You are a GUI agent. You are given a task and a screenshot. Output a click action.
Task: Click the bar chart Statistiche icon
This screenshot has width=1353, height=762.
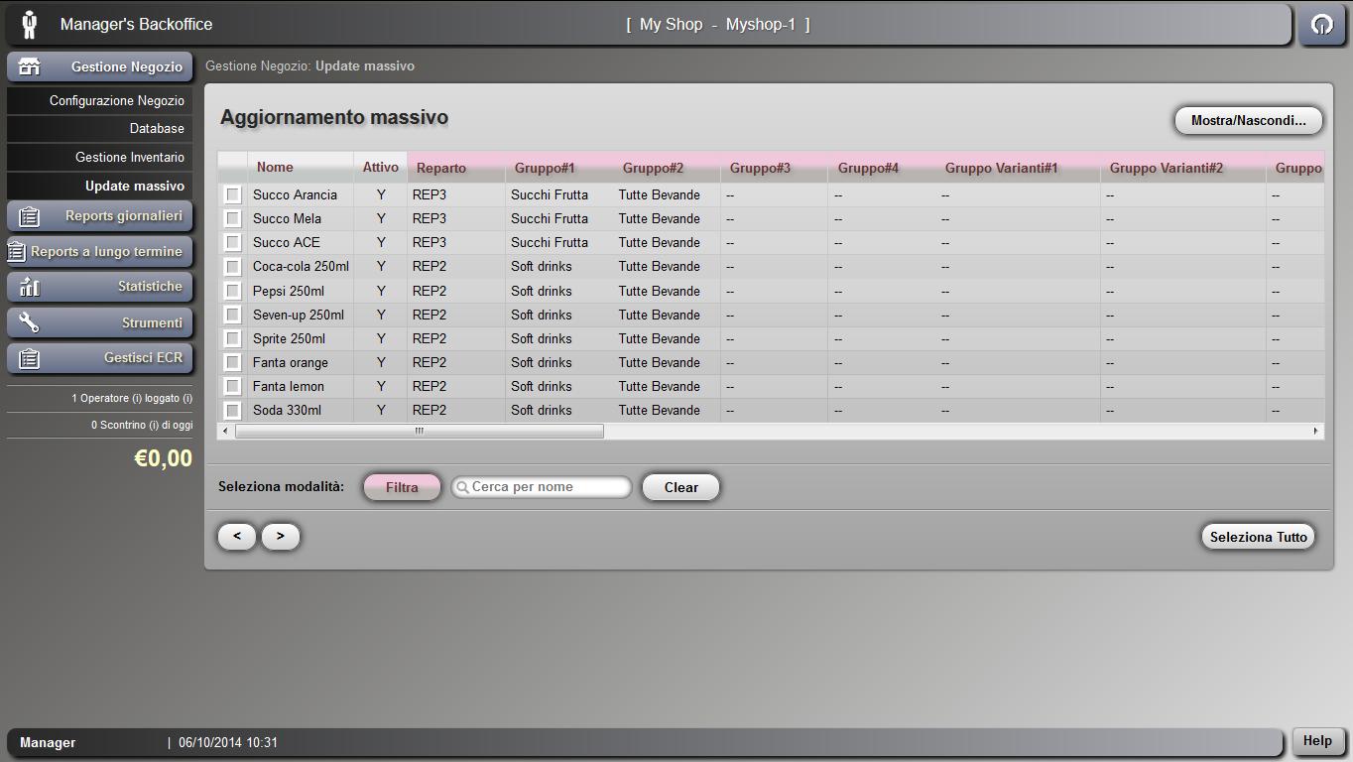coord(30,287)
